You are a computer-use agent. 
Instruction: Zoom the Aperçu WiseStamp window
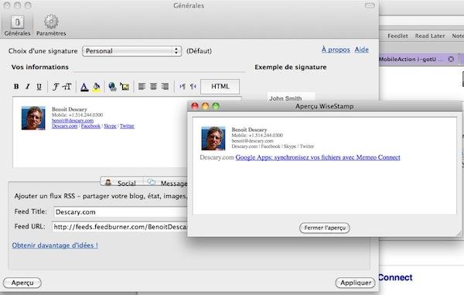tap(216, 106)
